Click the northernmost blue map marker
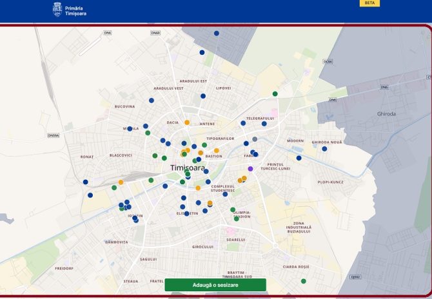The image size is (432, 299). [x=217, y=34]
